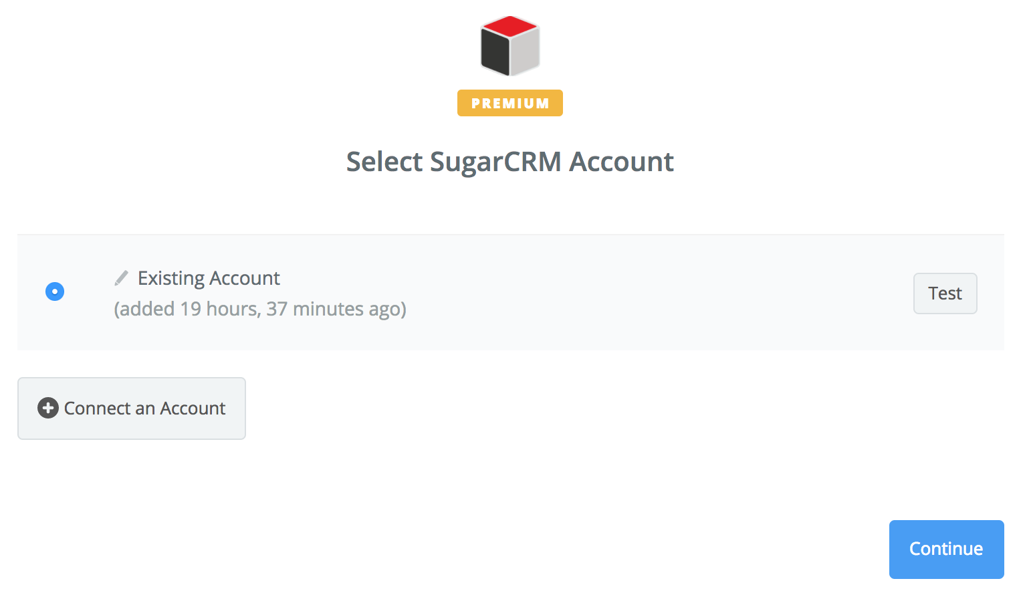
Task: Click the blue Continue button
Action: (x=946, y=549)
